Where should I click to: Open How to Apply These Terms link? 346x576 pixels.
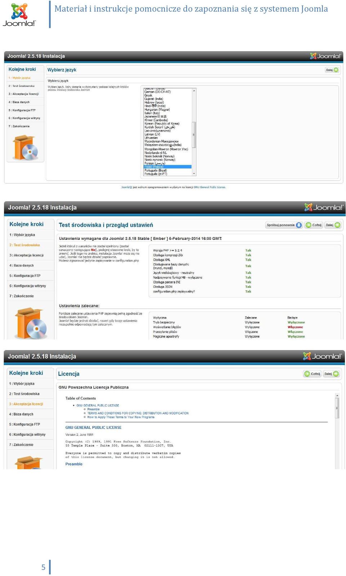121,417
